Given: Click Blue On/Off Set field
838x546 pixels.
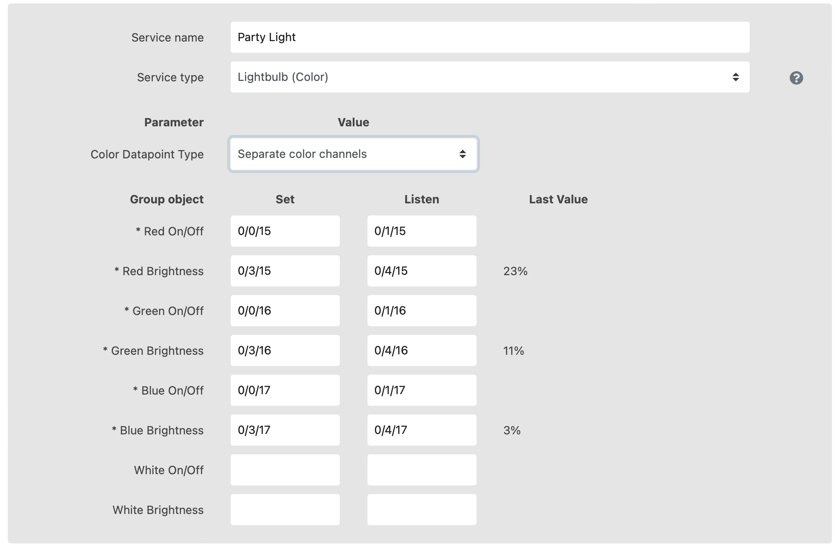Looking at the screenshot, I should tap(285, 390).
